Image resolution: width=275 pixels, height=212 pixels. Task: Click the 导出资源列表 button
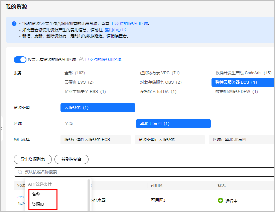click(x=32, y=159)
